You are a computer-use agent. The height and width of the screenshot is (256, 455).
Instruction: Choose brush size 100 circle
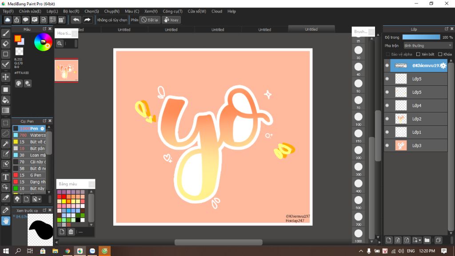click(x=359, y=117)
